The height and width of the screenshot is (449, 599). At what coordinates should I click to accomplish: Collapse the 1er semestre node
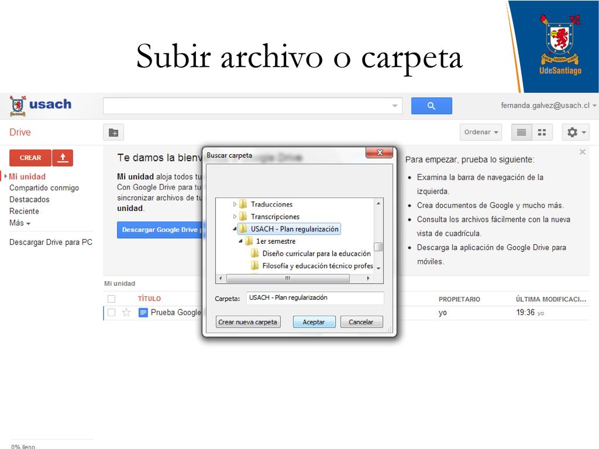240,241
